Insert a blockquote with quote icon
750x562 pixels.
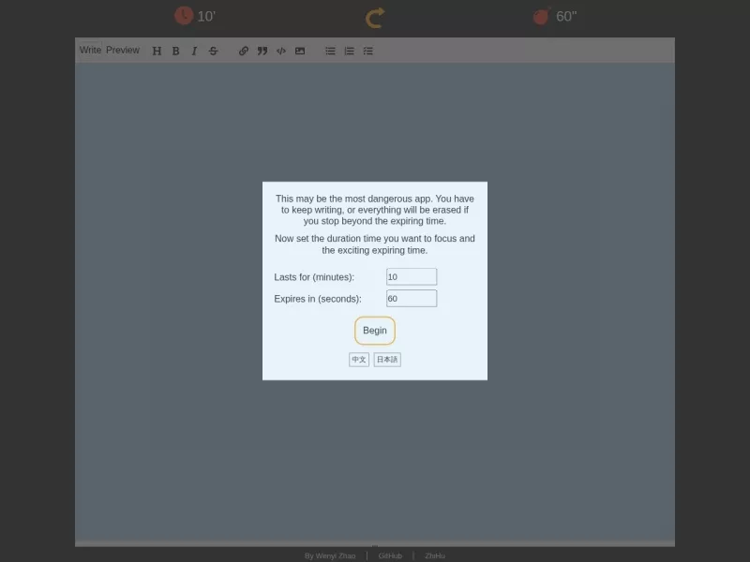(262, 51)
